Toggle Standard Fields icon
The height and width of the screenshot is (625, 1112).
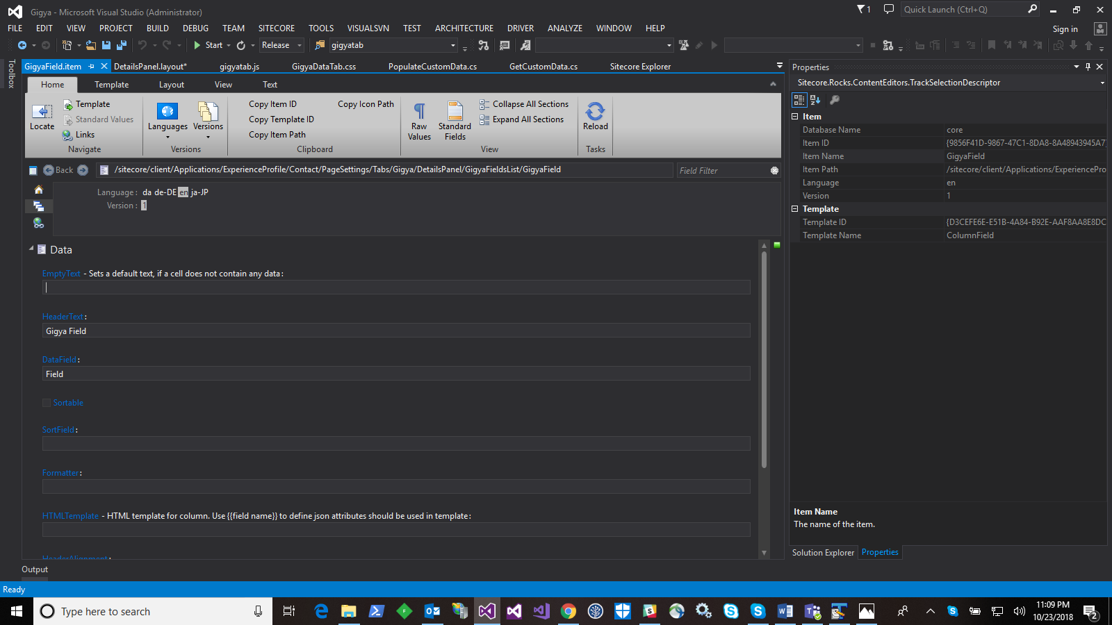coord(455,111)
